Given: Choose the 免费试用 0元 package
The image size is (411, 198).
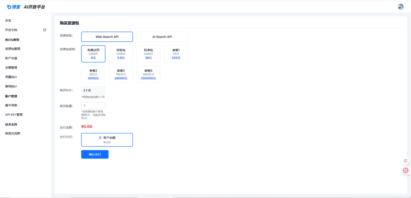Looking at the screenshot, I should tap(93, 54).
